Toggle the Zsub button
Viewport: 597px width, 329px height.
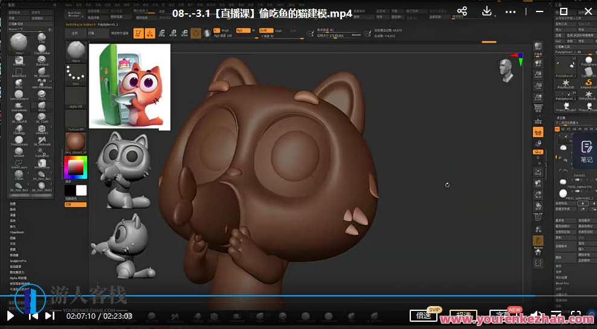coord(279,30)
